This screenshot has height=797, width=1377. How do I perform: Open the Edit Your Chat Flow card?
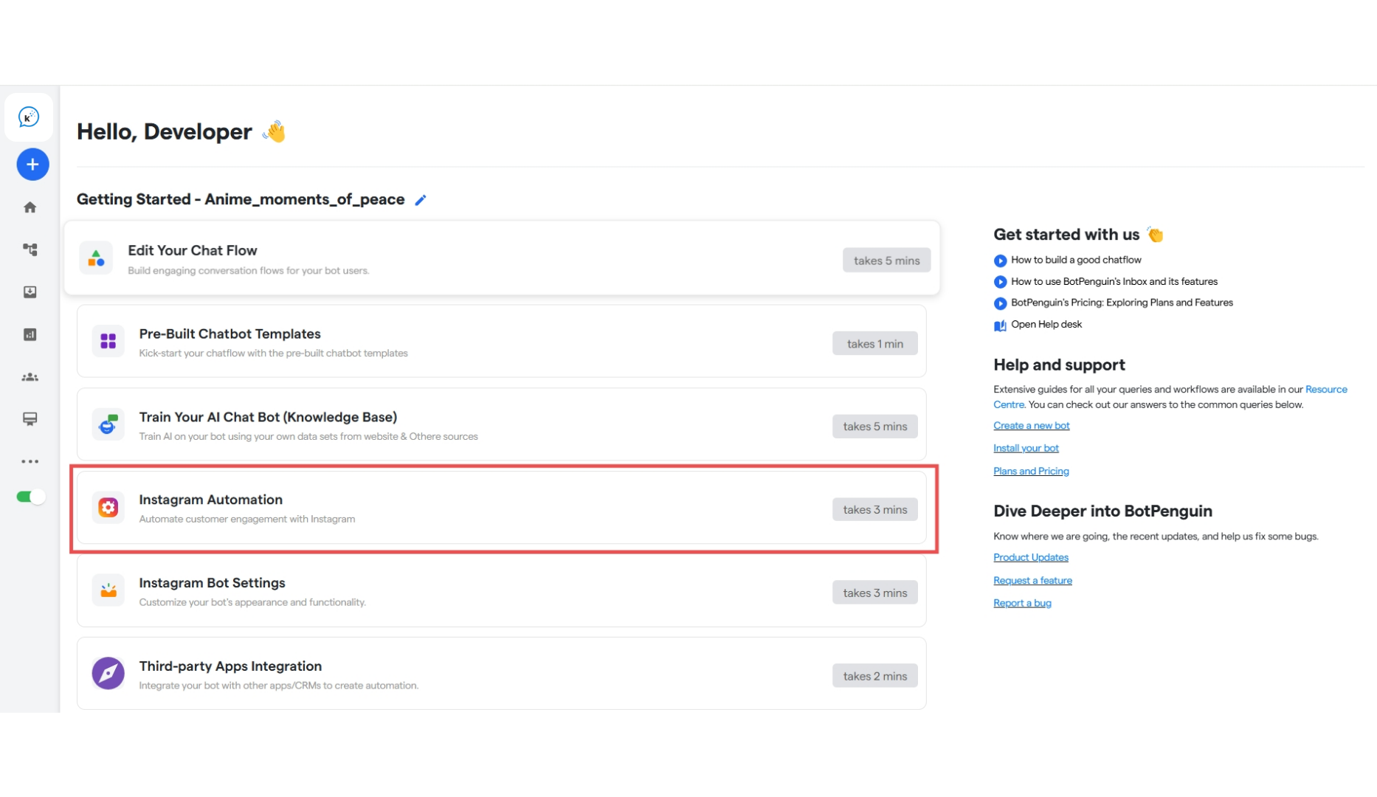tap(503, 258)
